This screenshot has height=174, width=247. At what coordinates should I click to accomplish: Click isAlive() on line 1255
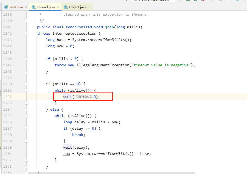click(81, 116)
